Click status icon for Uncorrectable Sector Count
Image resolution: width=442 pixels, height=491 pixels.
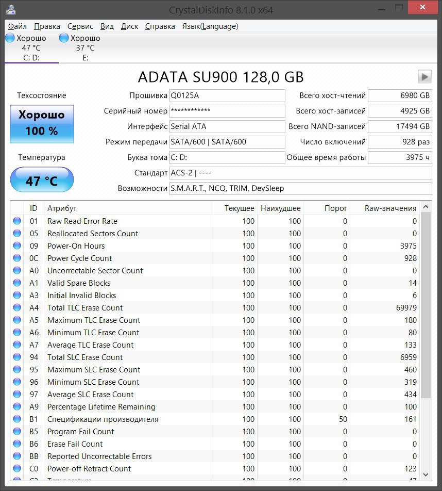click(17, 270)
